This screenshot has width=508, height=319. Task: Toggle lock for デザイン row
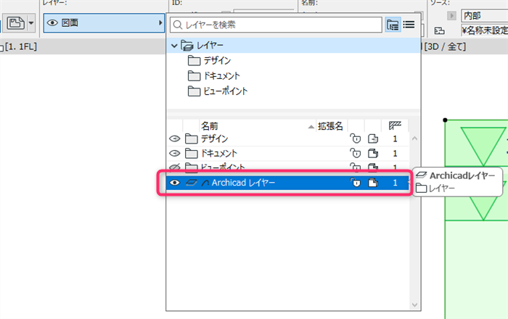pyautogui.click(x=356, y=138)
